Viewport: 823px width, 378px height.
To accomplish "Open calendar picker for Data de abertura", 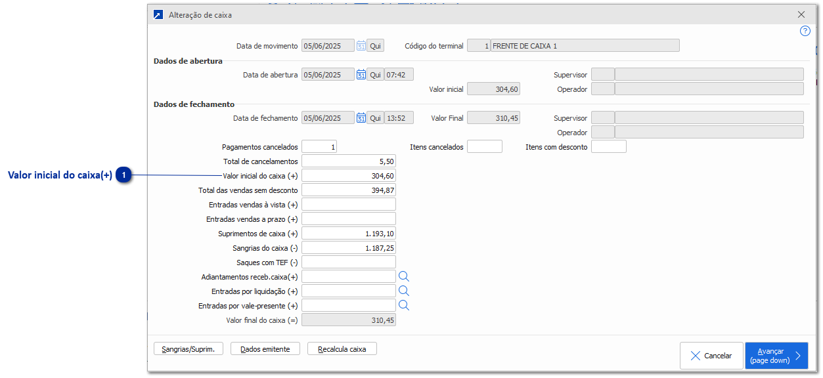I will [x=361, y=75].
